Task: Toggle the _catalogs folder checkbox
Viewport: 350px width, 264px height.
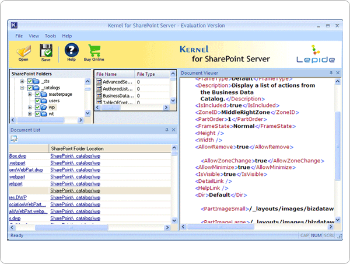Action: click(x=30, y=88)
